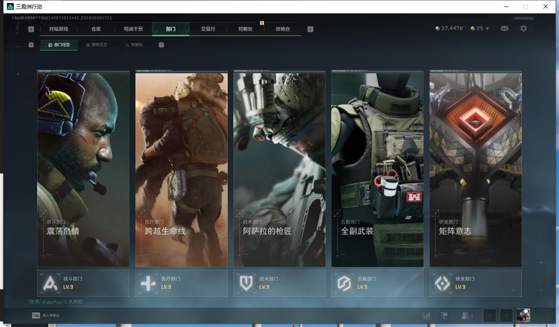Open the 矩阵意志 research department card

476,169
